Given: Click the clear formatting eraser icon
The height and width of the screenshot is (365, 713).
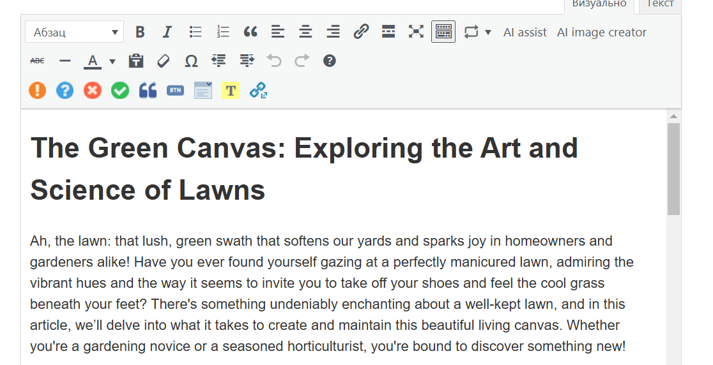Looking at the screenshot, I should click(x=164, y=61).
